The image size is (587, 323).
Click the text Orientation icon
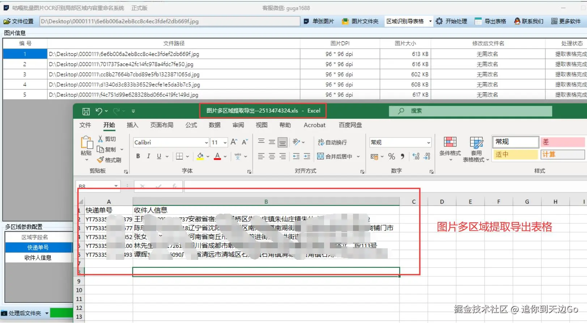point(297,142)
